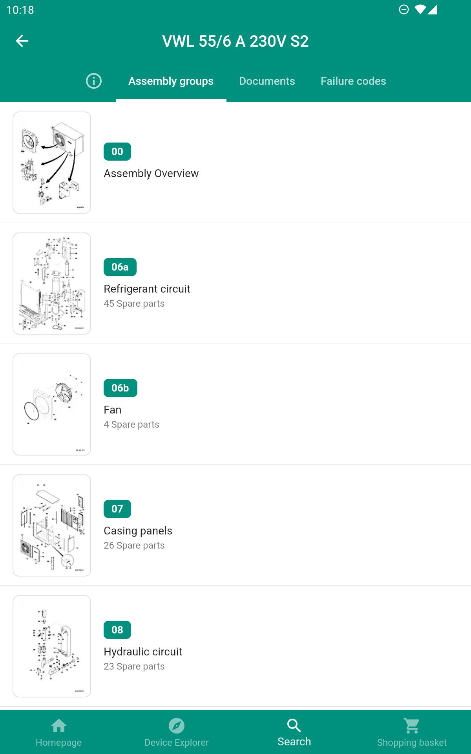The width and height of the screenshot is (471, 754).
Task: Open Fan with 4 spare parts
Action: tap(235, 404)
